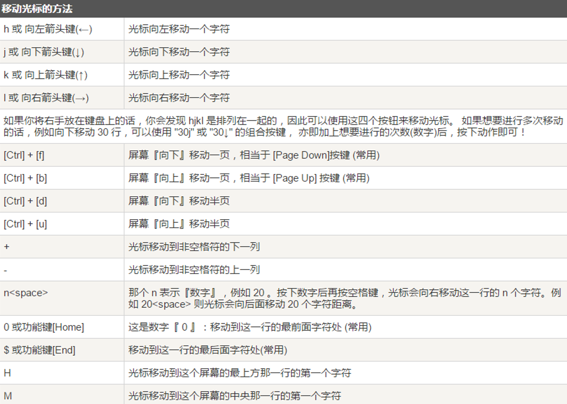
Task: Select the text '光标向右移动一个字符'
Action: coord(179,98)
